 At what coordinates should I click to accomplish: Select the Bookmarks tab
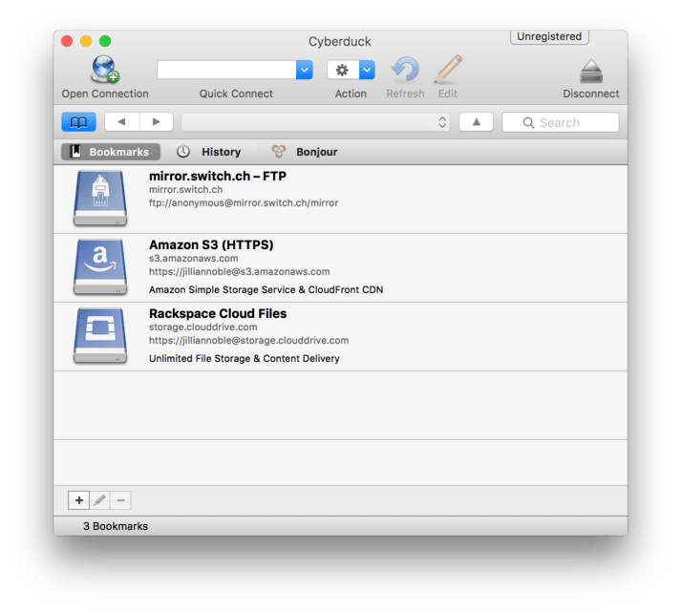(111, 152)
